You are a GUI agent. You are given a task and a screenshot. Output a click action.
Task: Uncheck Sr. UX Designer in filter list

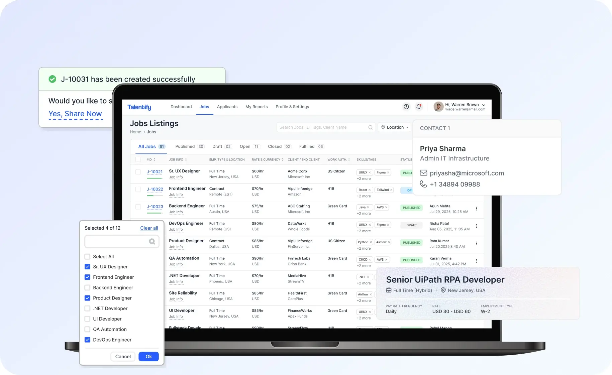coord(87,267)
